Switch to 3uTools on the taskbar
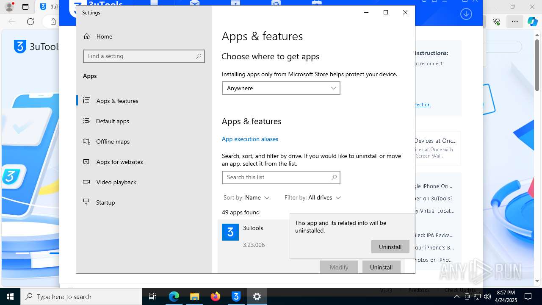The height and width of the screenshot is (305, 542). pos(236,297)
